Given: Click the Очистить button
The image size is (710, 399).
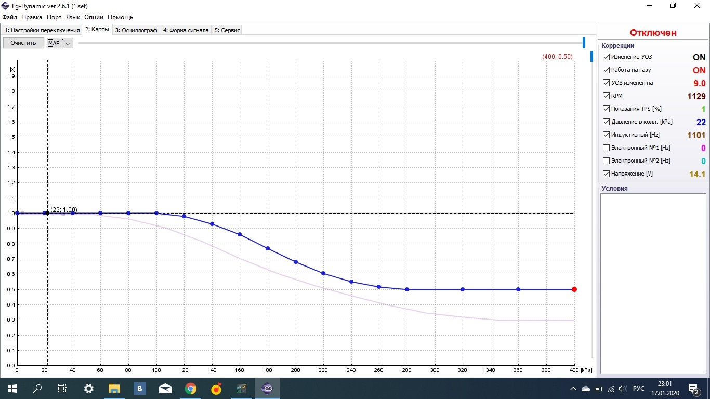Looking at the screenshot, I should (x=23, y=43).
